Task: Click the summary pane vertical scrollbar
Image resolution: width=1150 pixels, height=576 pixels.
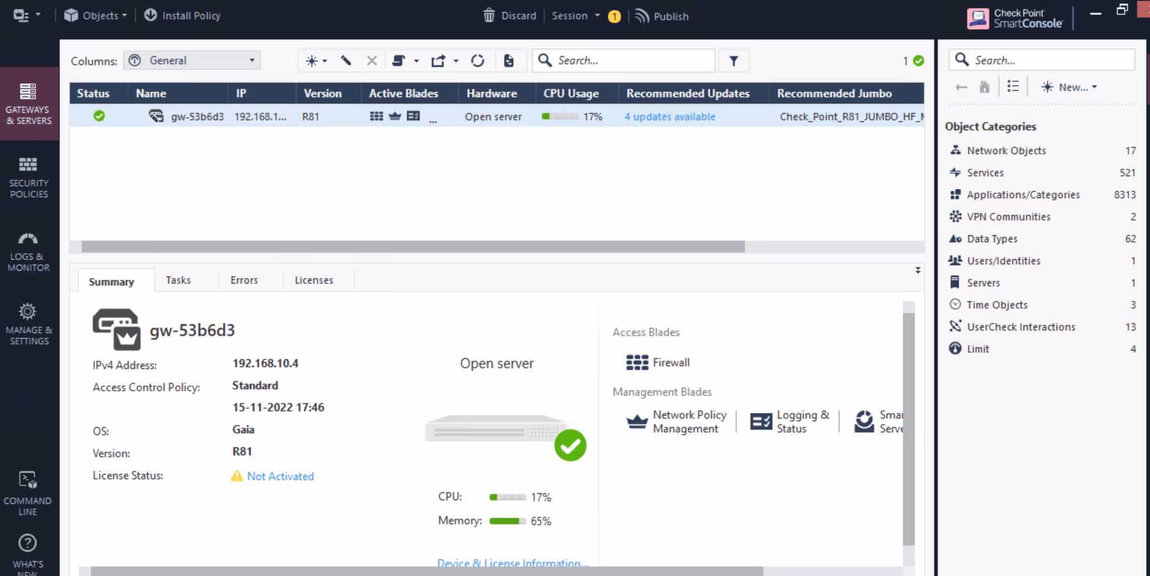Action: [x=909, y=428]
